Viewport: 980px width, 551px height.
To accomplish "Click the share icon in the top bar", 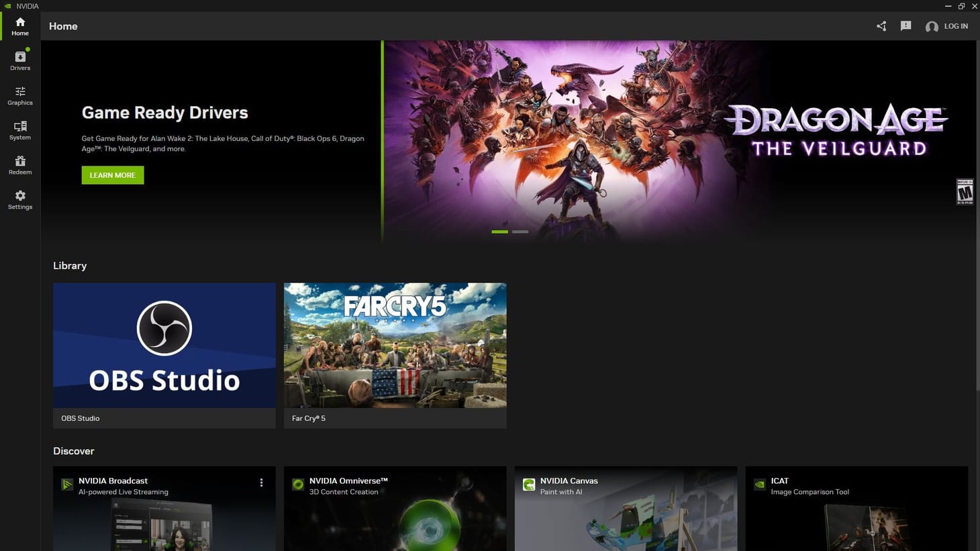I will click(x=881, y=26).
